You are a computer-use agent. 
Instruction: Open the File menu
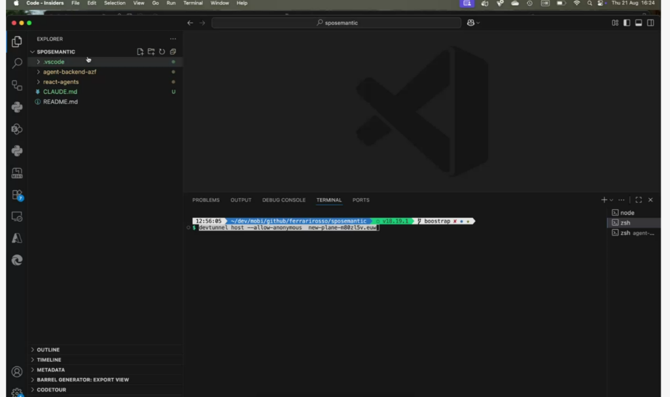pyautogui.click(x=75, y=3)
